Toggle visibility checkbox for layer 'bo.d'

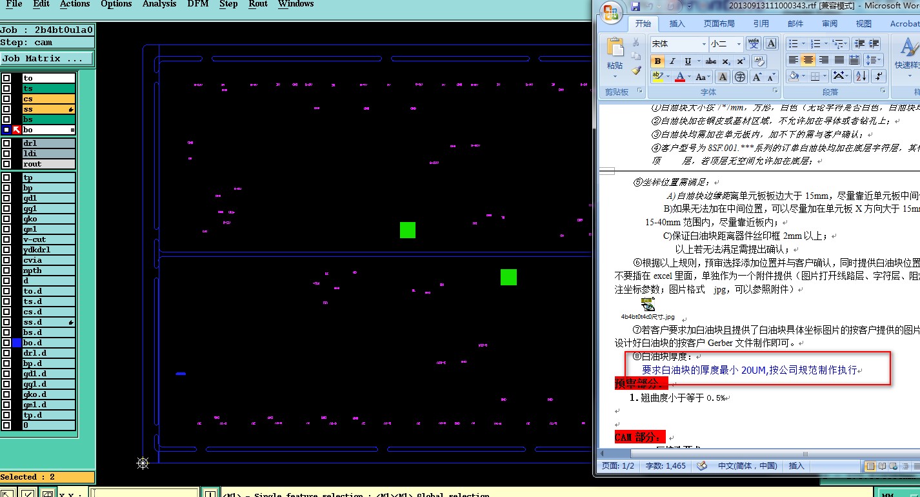[6, 343]
